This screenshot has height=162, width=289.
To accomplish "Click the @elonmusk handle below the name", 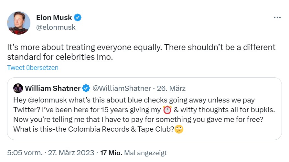I will click(56, 27).
